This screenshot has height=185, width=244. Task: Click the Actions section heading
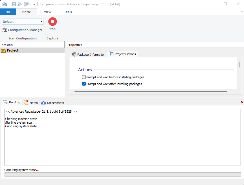pos(85,70)
